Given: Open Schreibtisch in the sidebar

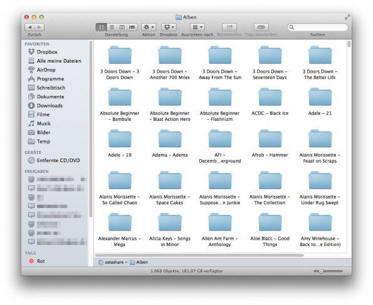Looking at the screenshot, I should coord(46,88).
